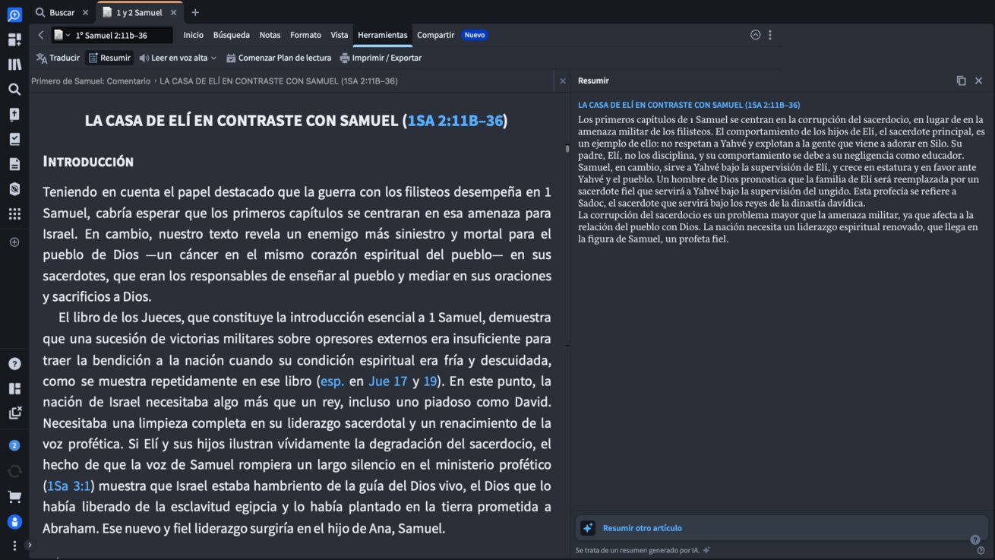Click the Traducir tool

pyautogui.click(x=58, y=58)
